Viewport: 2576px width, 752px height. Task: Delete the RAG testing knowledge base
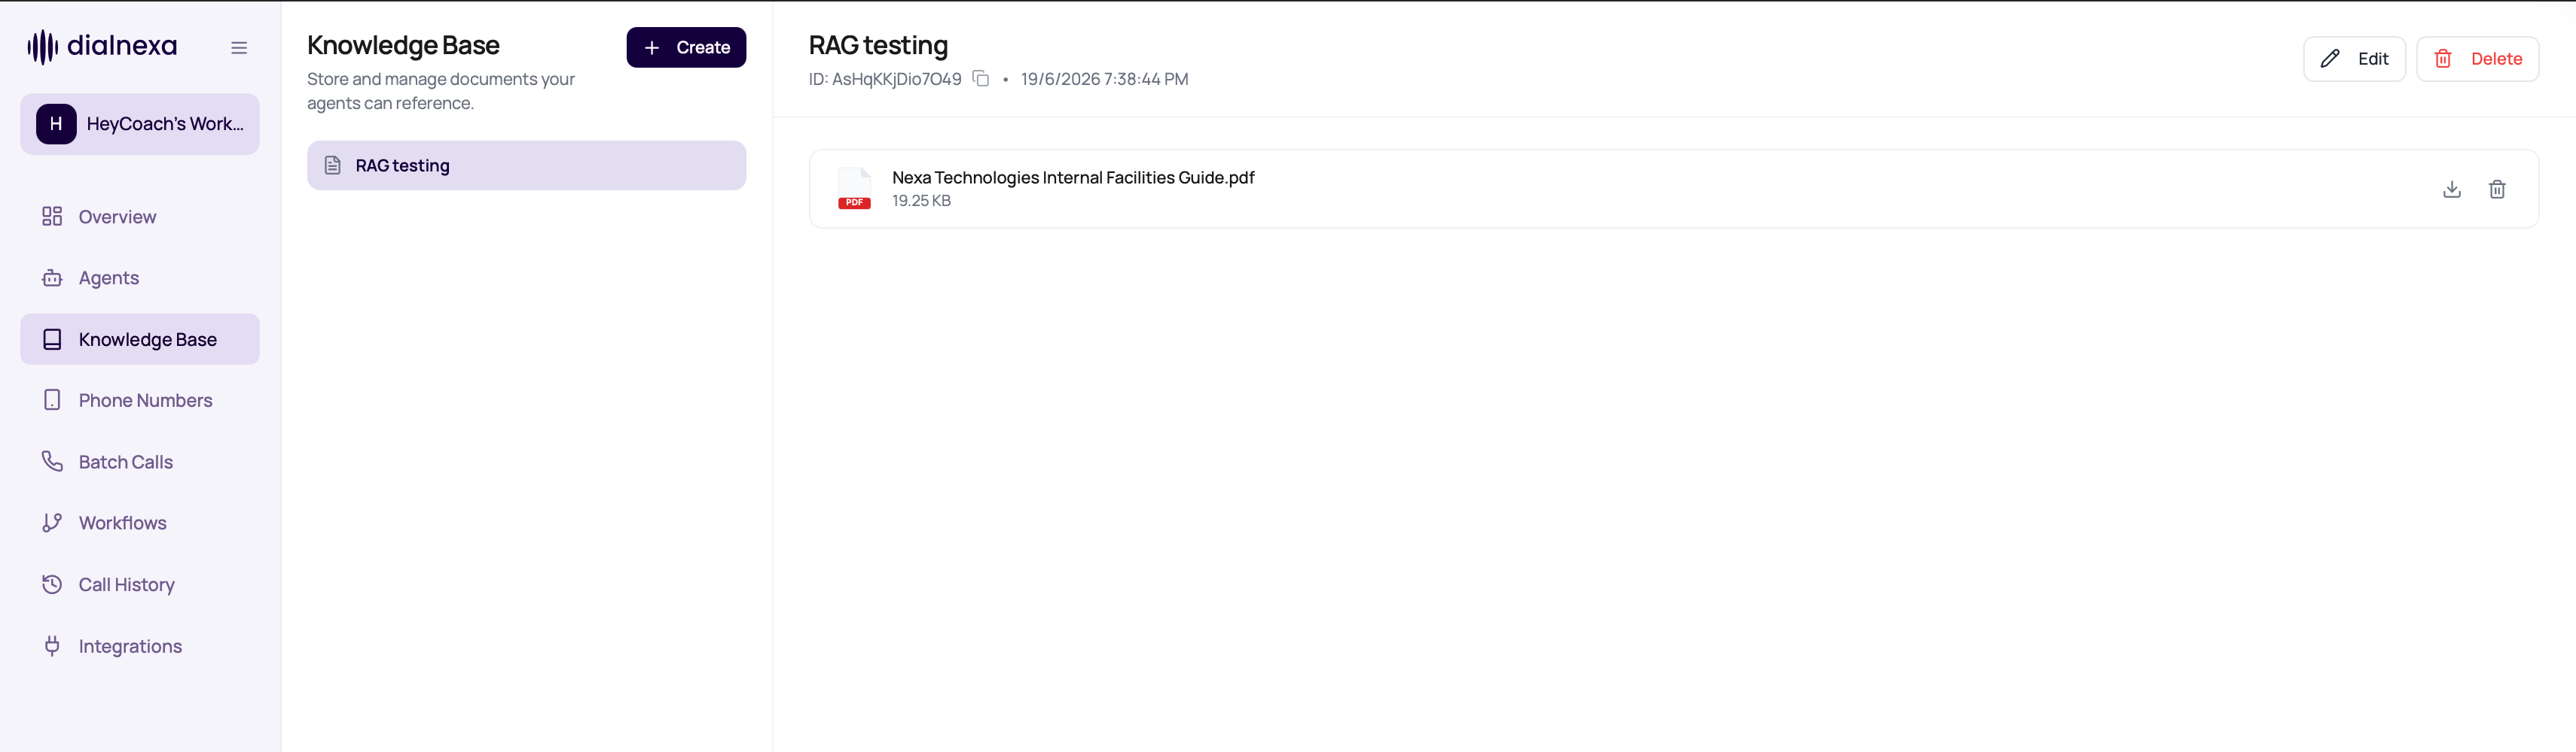tap(2477, 59)
